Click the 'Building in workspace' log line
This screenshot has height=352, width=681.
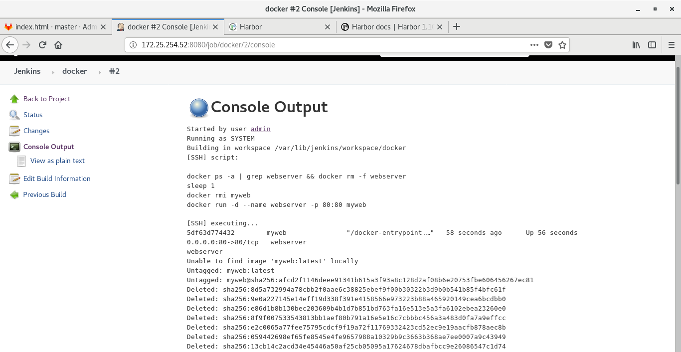(297, 148)
